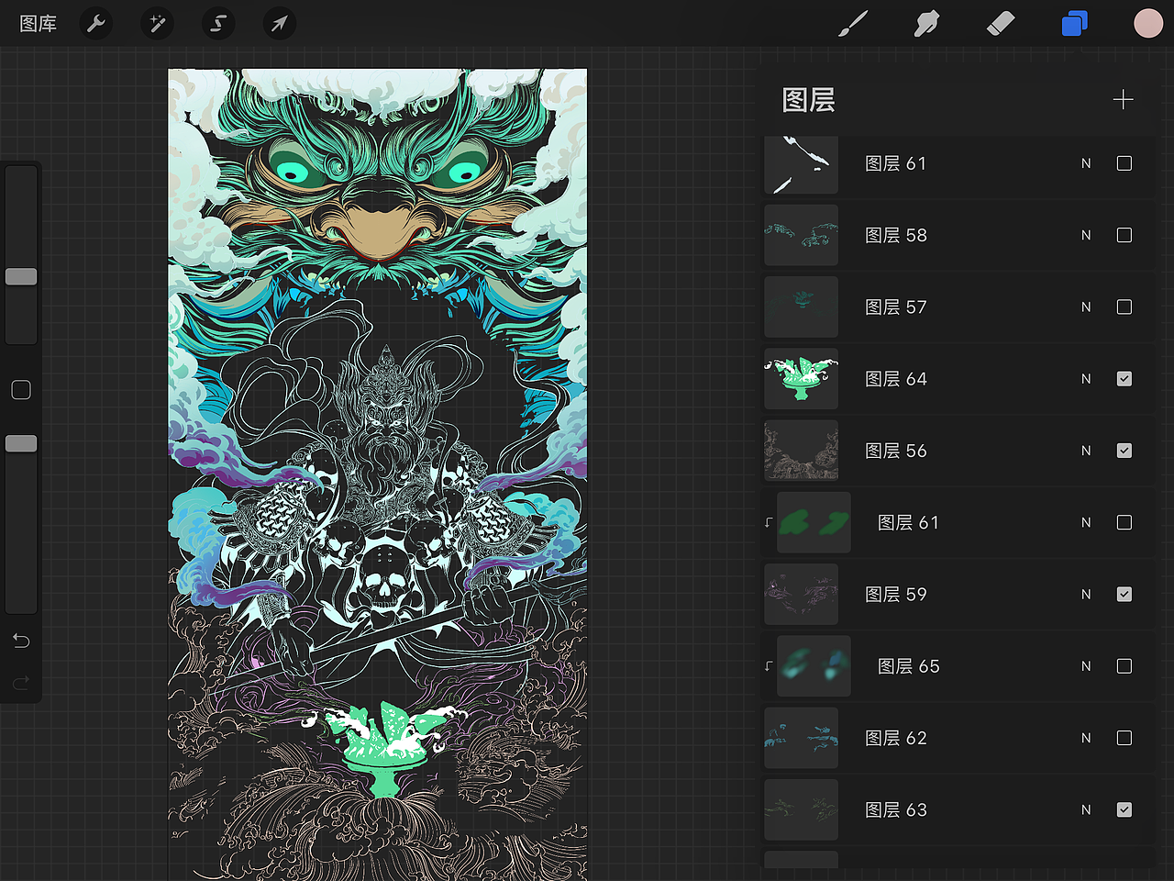Tap the blurry teal thumbnail of 图层 65
This screenshot has width=1174, height=881.
point(814,666)
